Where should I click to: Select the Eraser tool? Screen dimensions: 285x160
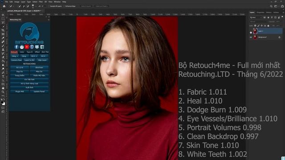click(x=3, y=57)
